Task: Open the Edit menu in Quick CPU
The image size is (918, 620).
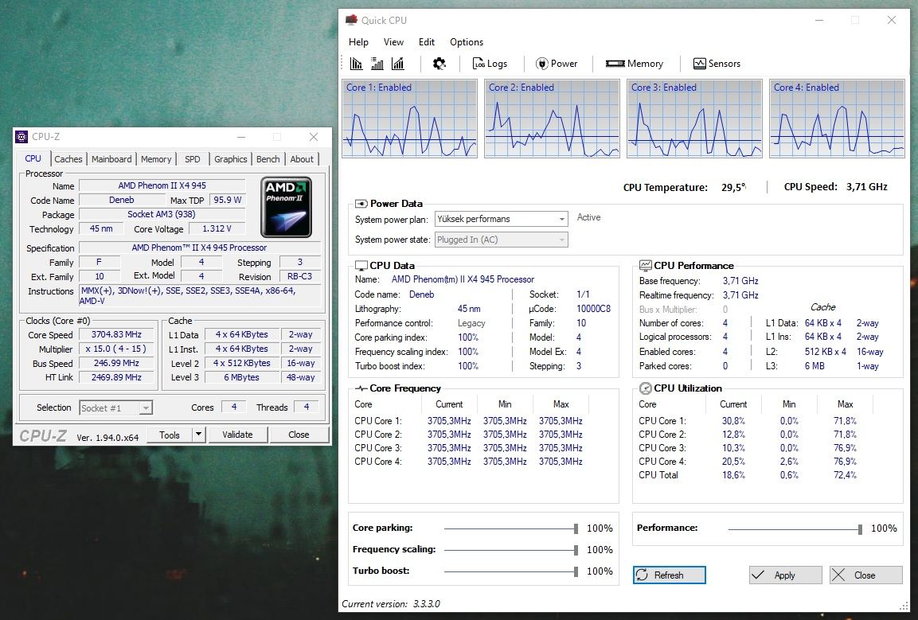Action: click(x=426, y=42)
